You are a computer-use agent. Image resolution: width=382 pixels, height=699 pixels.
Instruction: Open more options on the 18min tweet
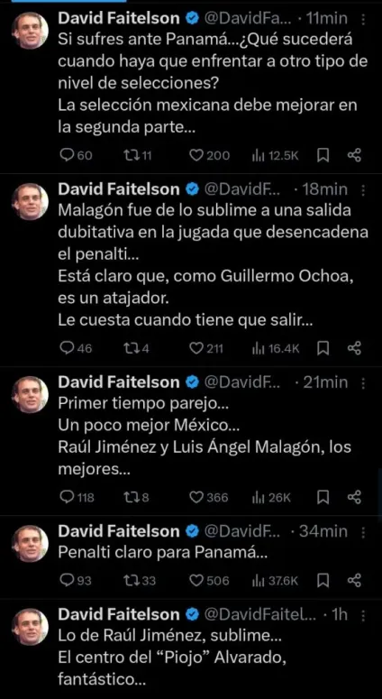364,190
